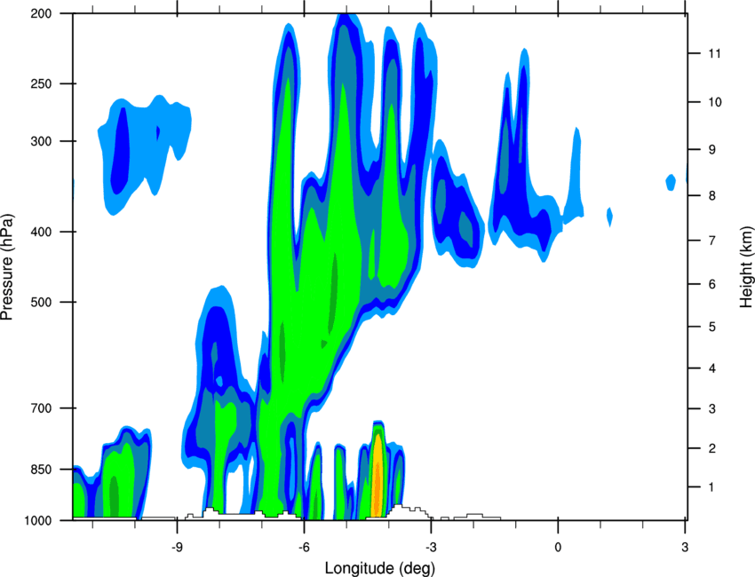Click the terrain outline bump near -2 longitude
Viewport: 755px width, 577px height.
pos(474,516)
